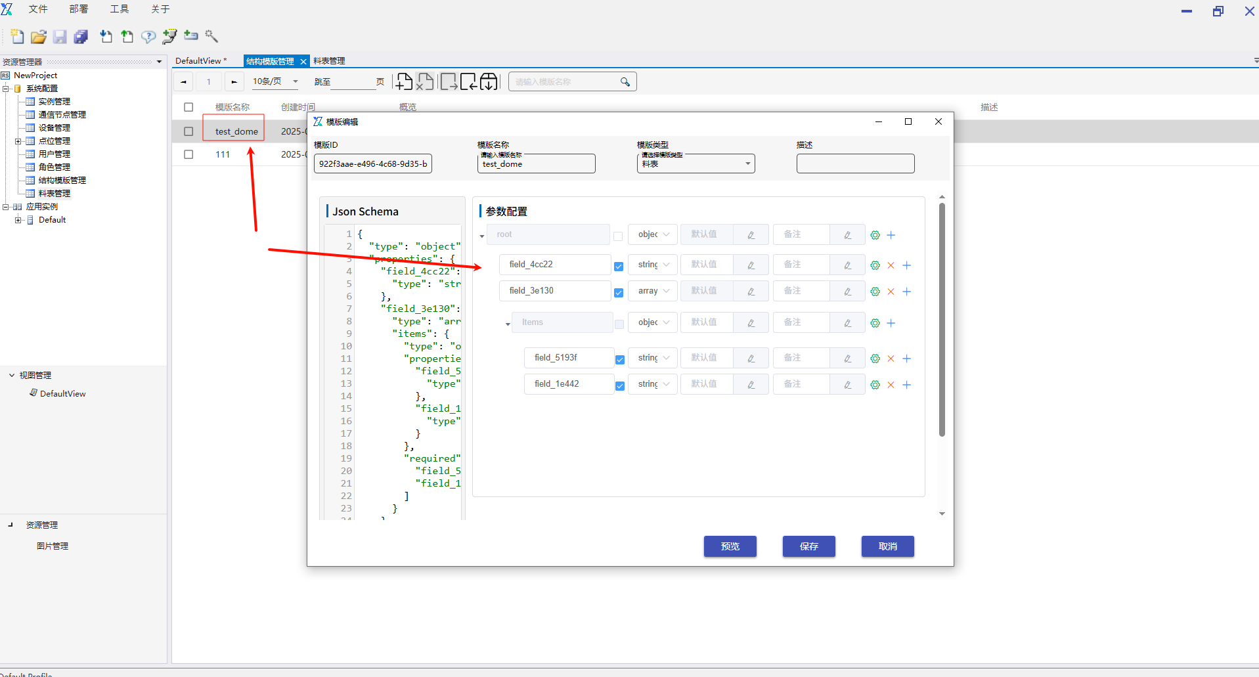The height and width of the screenshot is (677, 1259).
Task: Click the open folder toolbar icon
Action: (x=39, y=37)
